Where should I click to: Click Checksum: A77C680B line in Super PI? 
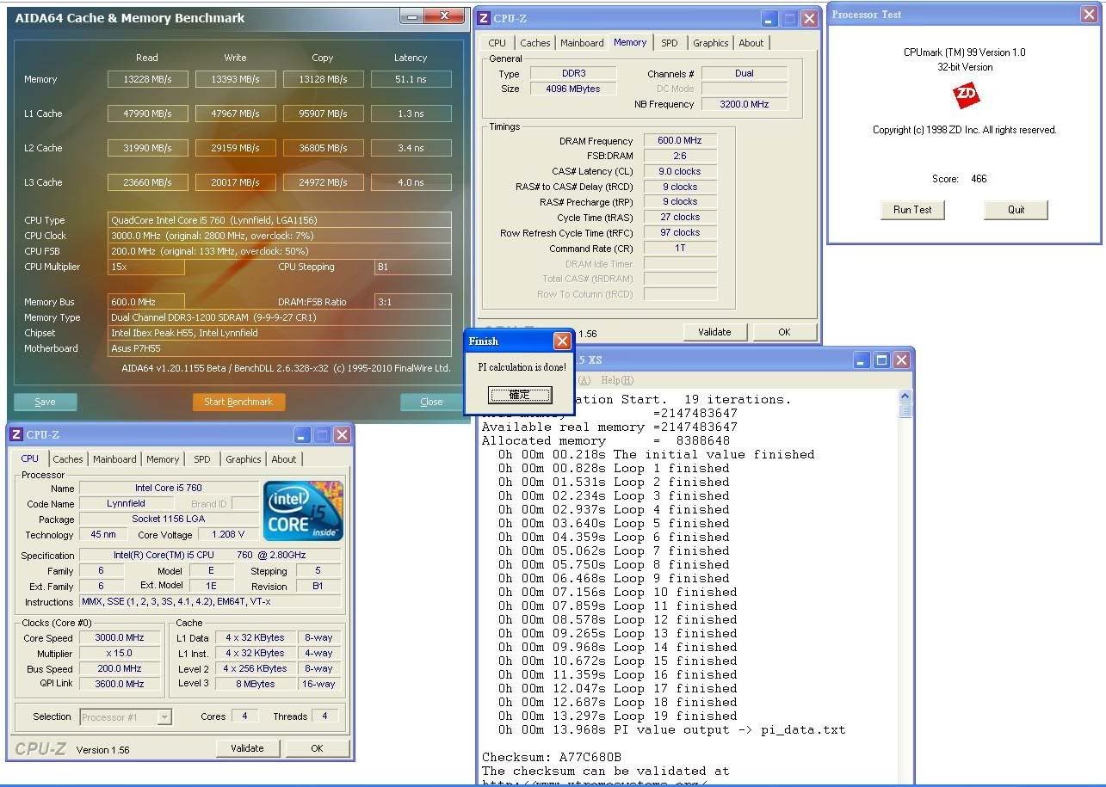[x=552, y=757]
